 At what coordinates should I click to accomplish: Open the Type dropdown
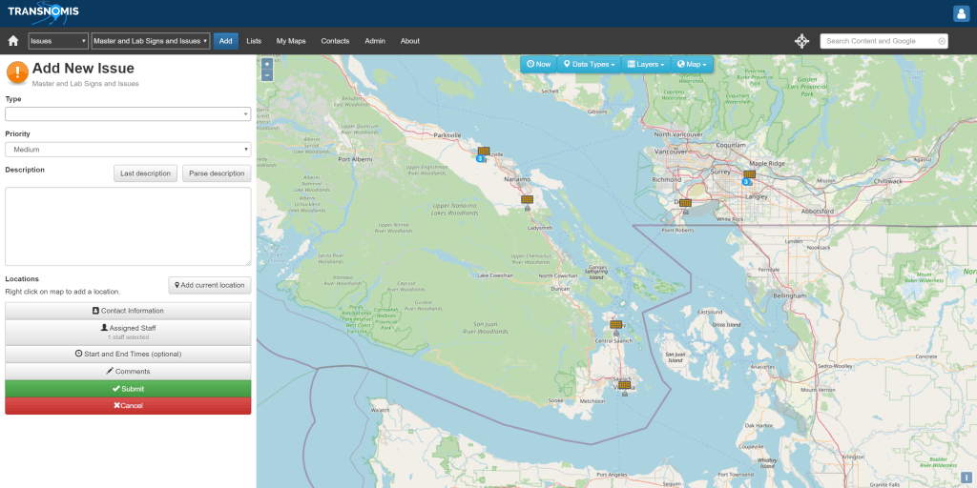tap(128, 113)
